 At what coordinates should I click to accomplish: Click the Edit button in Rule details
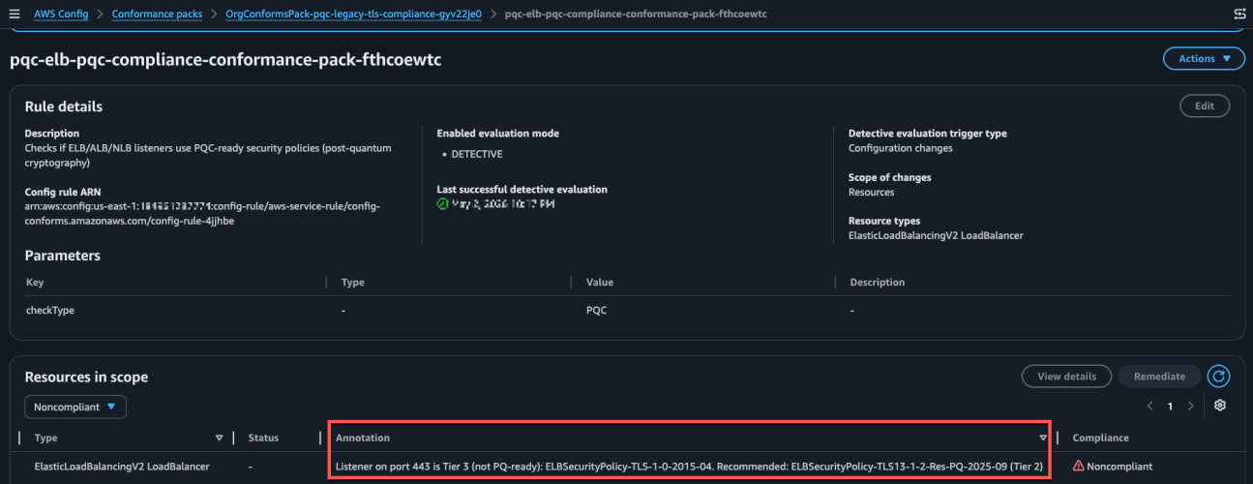[x=1205, y=106]
